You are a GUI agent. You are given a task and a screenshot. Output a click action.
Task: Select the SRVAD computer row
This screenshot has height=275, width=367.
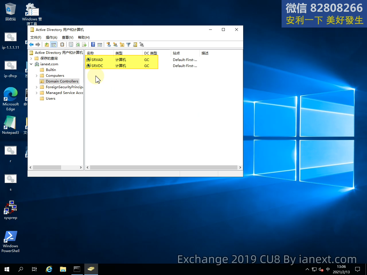tap(142, 60)
